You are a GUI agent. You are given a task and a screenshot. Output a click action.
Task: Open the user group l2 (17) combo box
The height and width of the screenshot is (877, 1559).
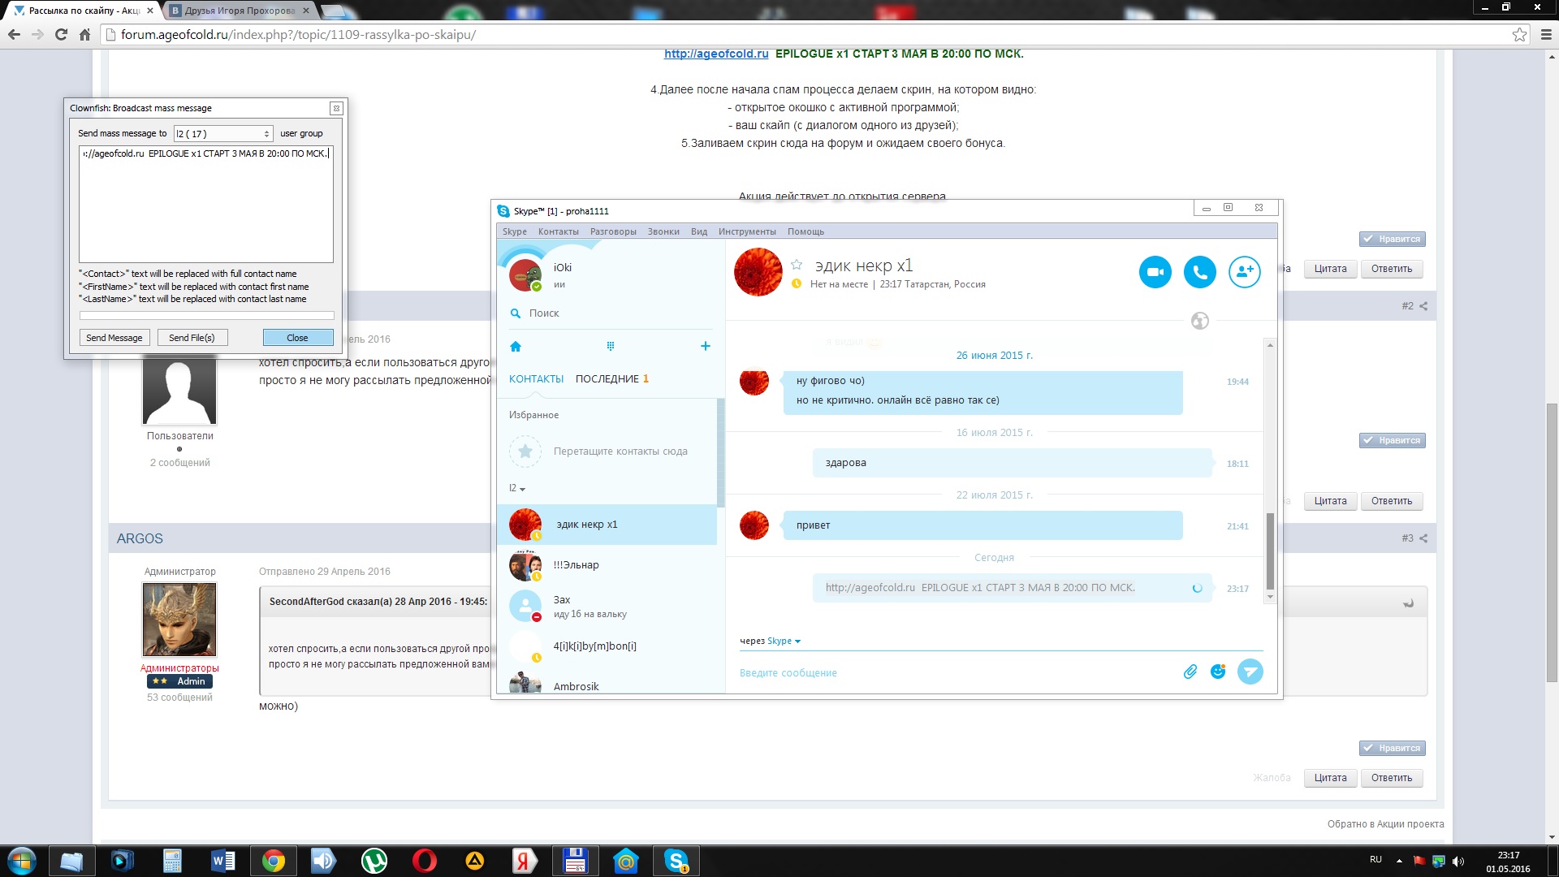[x=223, y=134]
